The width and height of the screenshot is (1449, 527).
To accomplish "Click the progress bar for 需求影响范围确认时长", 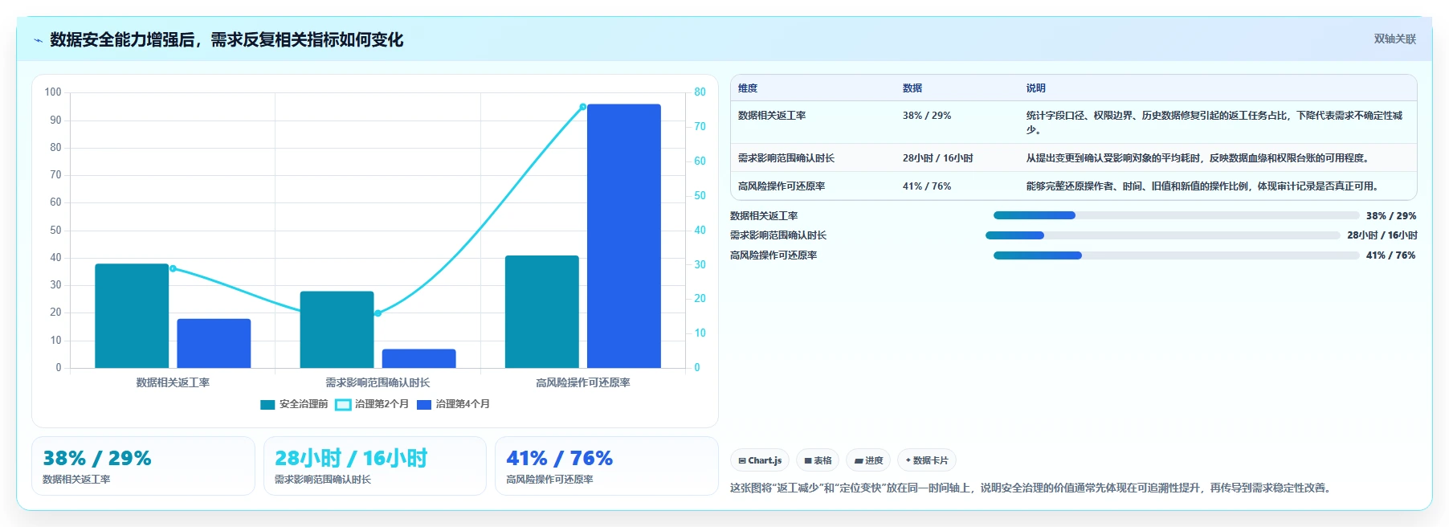I will [1162, 235].
